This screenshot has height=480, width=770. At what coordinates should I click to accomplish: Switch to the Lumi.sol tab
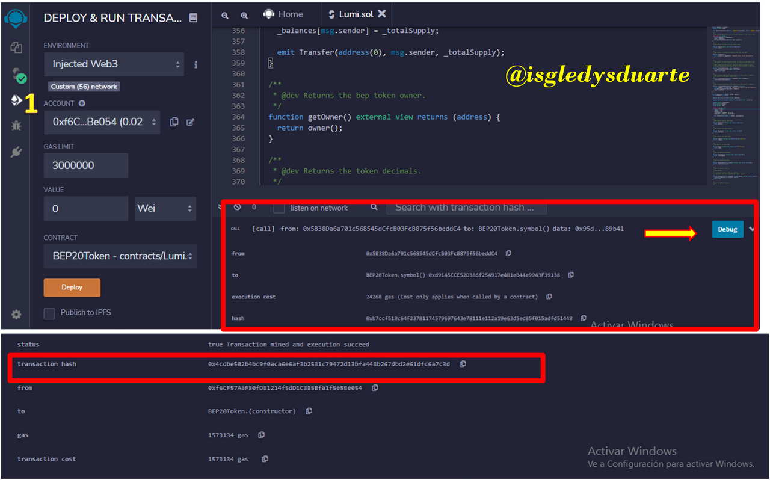pos(357,14)
